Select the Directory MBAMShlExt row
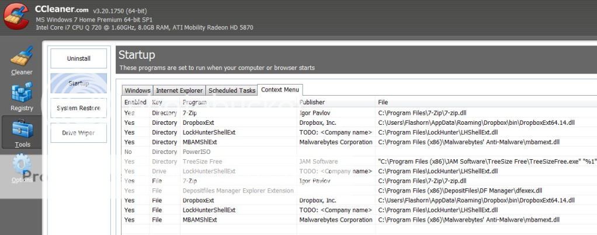Image resolution: width=597 pixels, height=235 pixels. pos(359,142)
